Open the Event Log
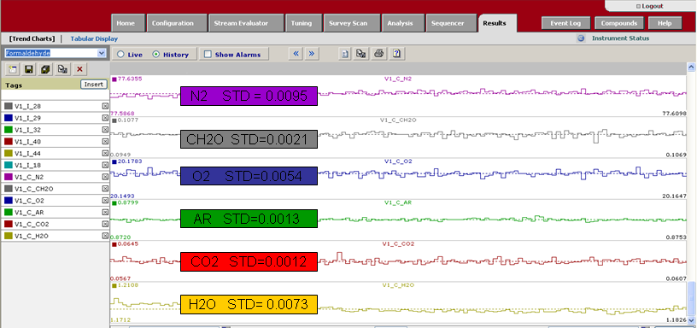697x328 pixels. click(565, 23)
